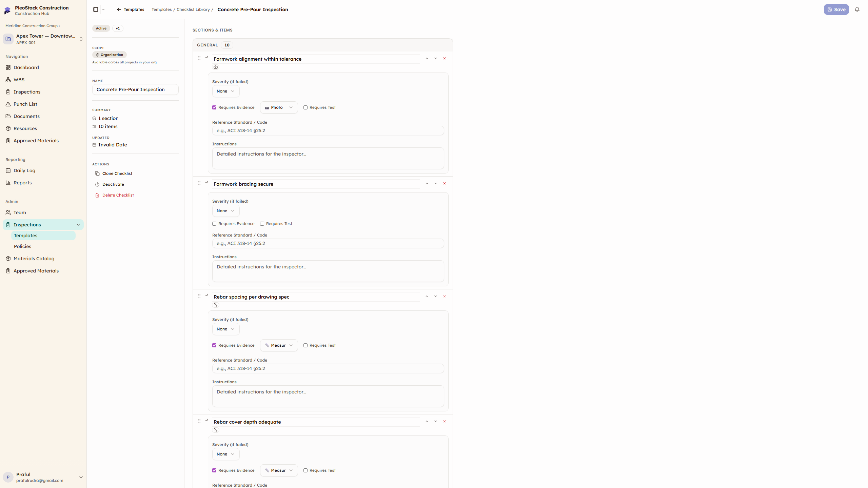Check Requires Test for Rebar cover depth

pyautogui.click(x=305, y=470)
